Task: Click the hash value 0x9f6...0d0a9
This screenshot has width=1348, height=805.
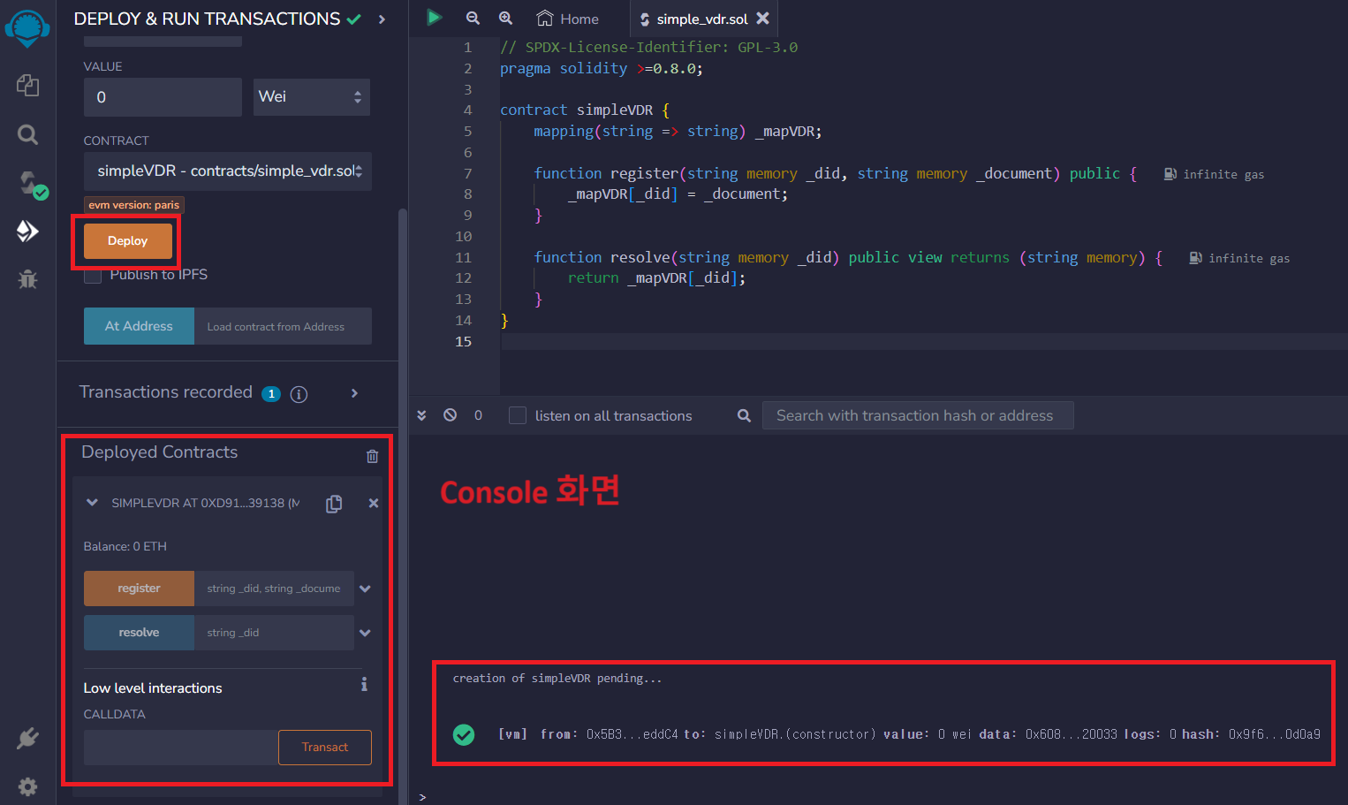Action: coord(1274,734)
